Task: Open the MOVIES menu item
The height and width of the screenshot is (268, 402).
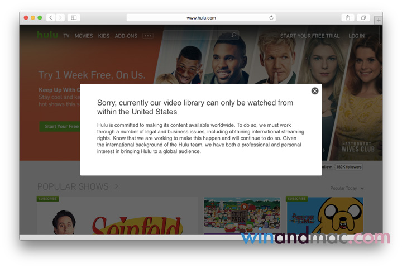Action: coord(84,36)
